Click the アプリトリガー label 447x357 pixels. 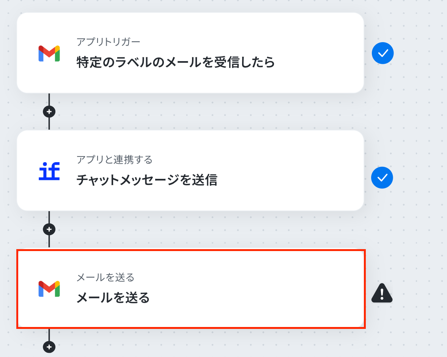pos(108,41)
